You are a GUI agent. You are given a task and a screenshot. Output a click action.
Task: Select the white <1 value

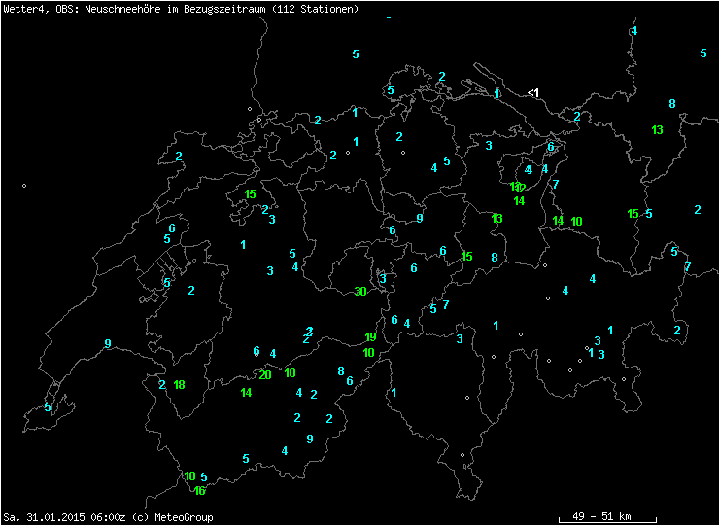(532, 93)
